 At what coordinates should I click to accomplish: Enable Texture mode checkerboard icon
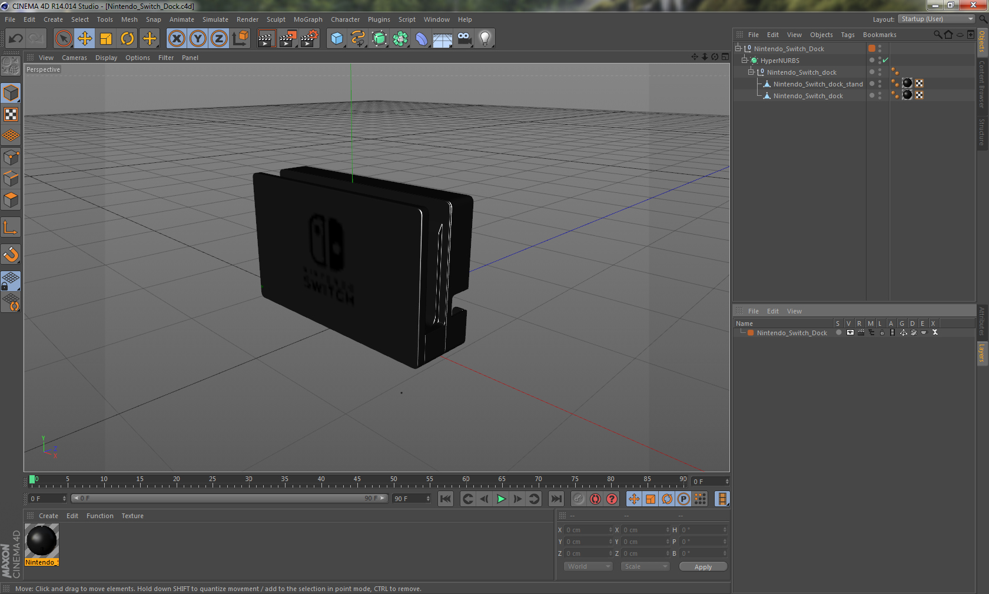(11, 115)
